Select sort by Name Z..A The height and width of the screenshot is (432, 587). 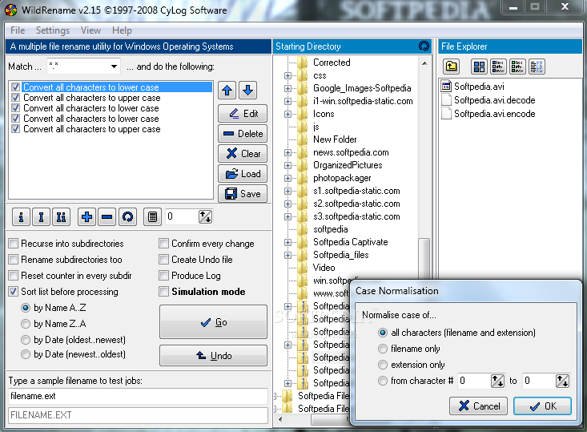pos(26,324)
